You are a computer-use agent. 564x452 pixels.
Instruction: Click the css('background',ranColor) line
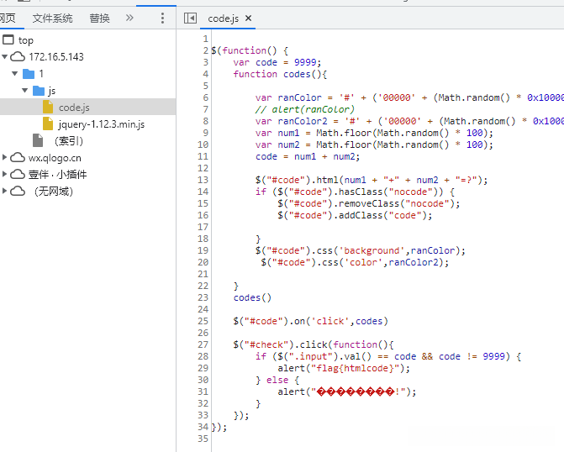pos(361,250)
